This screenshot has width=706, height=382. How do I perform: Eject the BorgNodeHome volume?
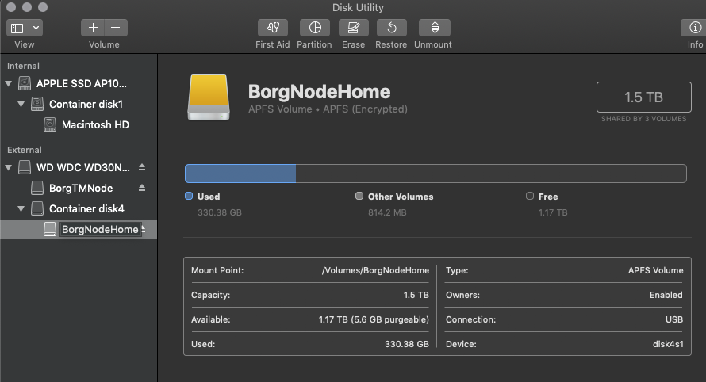(144, 230)
